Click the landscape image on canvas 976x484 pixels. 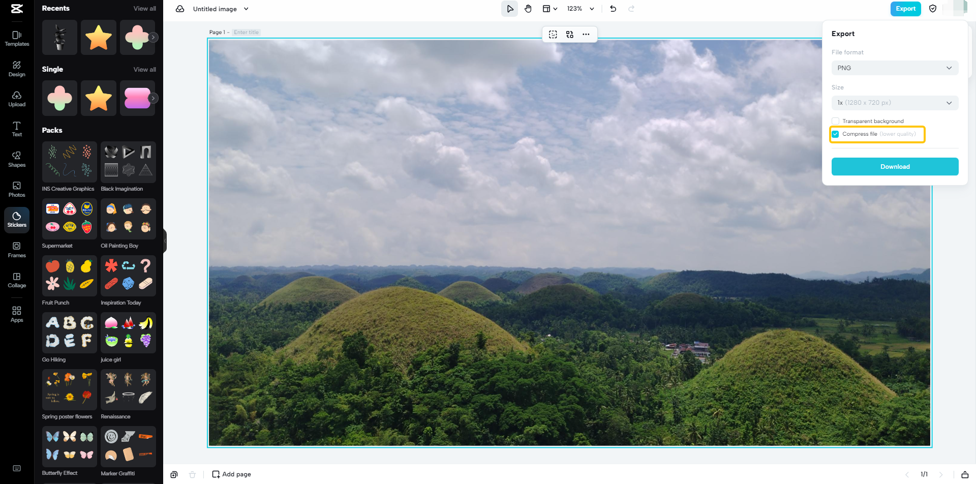click(569, 243)
